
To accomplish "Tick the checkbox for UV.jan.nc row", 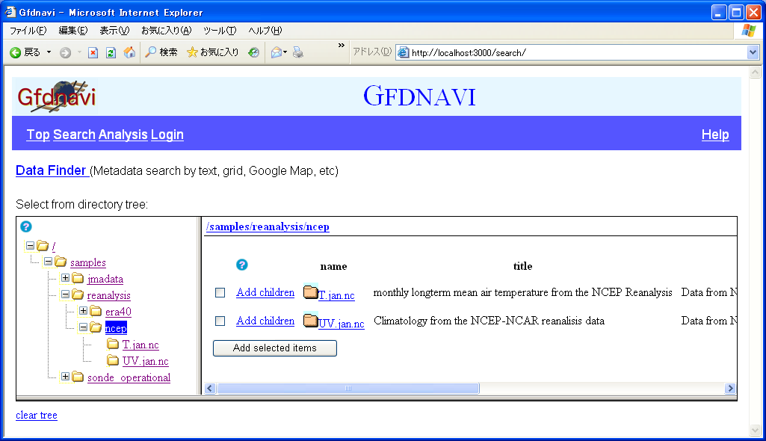I will tap(220, 321).
